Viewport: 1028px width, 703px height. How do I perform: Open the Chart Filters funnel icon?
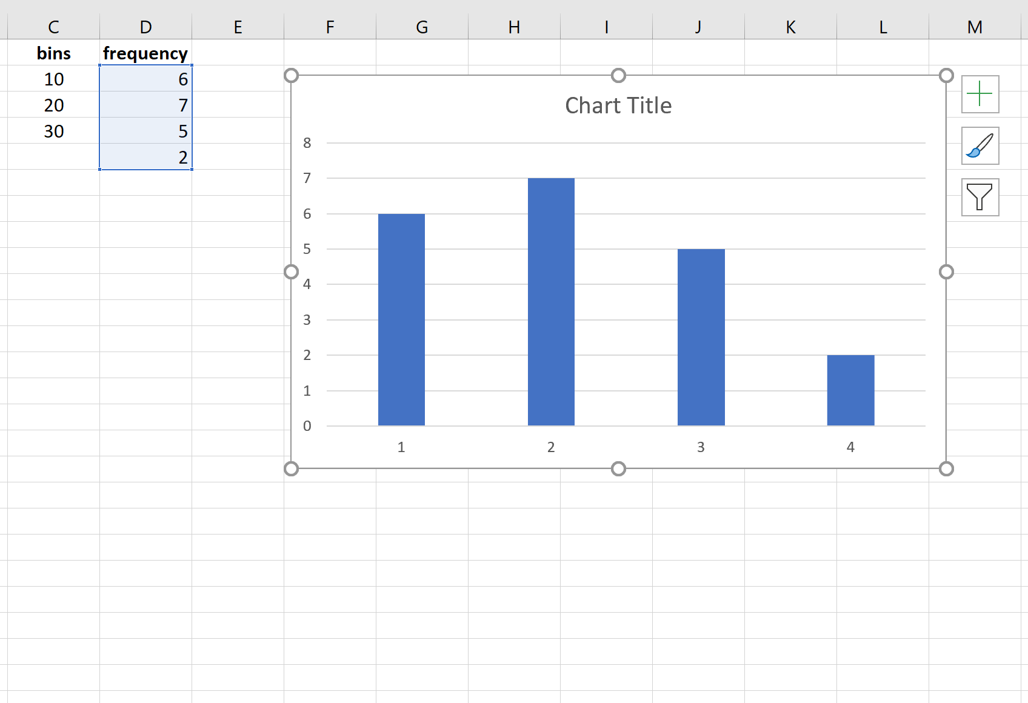coord(980,197)
